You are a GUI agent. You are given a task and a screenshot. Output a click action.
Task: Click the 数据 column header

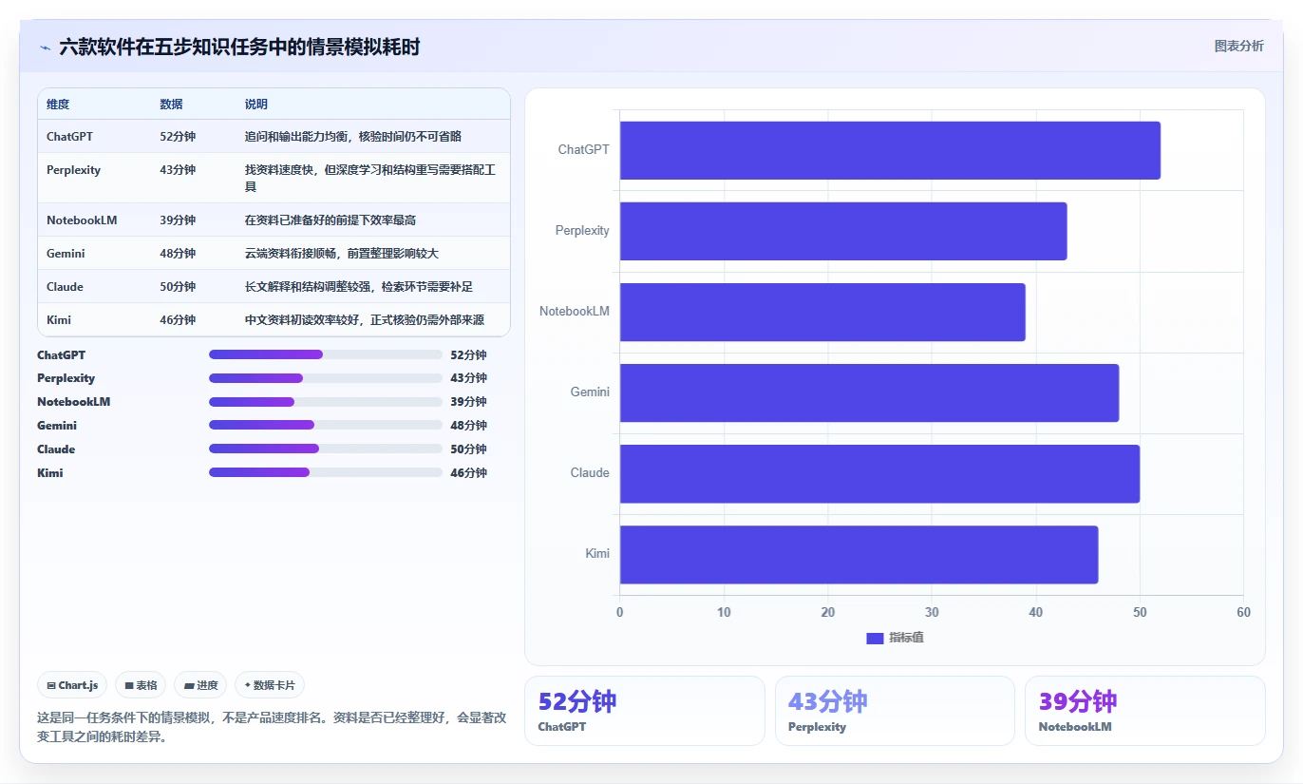click(171, 105)
